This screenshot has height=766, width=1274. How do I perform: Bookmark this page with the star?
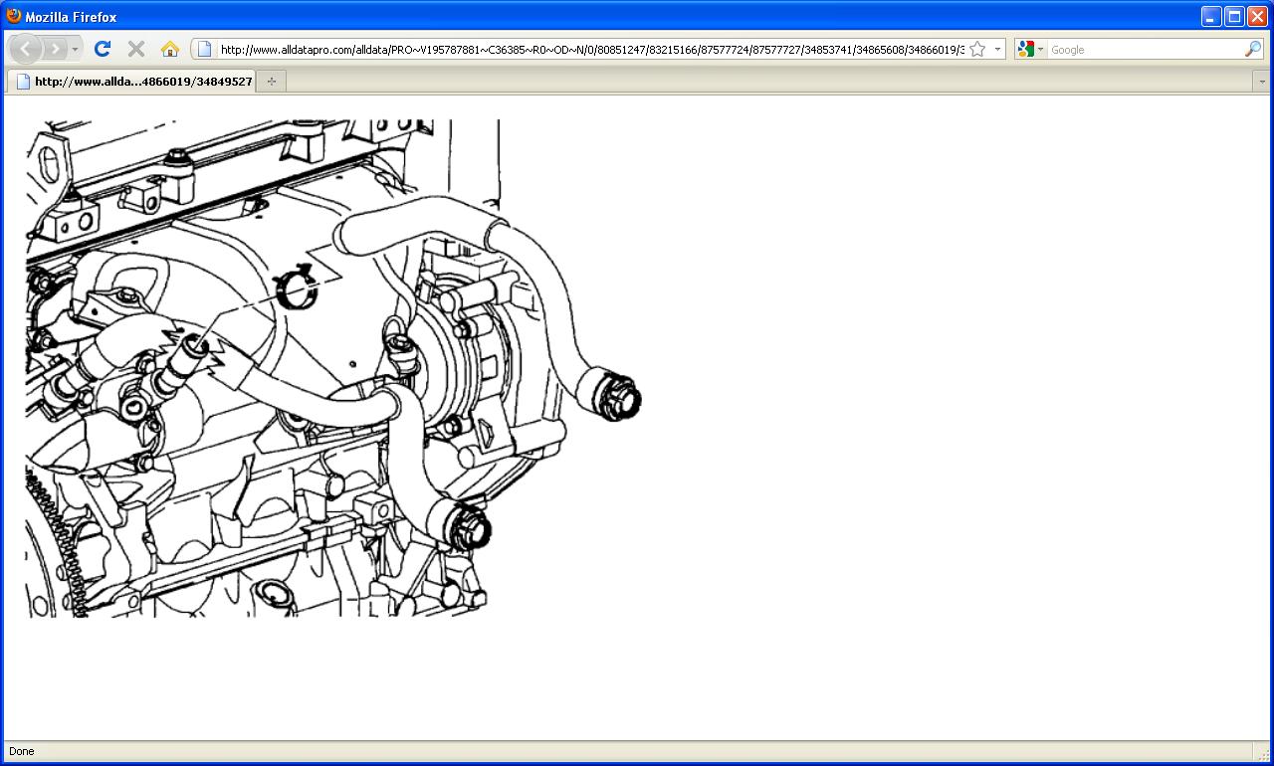pyautogui.click(x=977, y=49)
